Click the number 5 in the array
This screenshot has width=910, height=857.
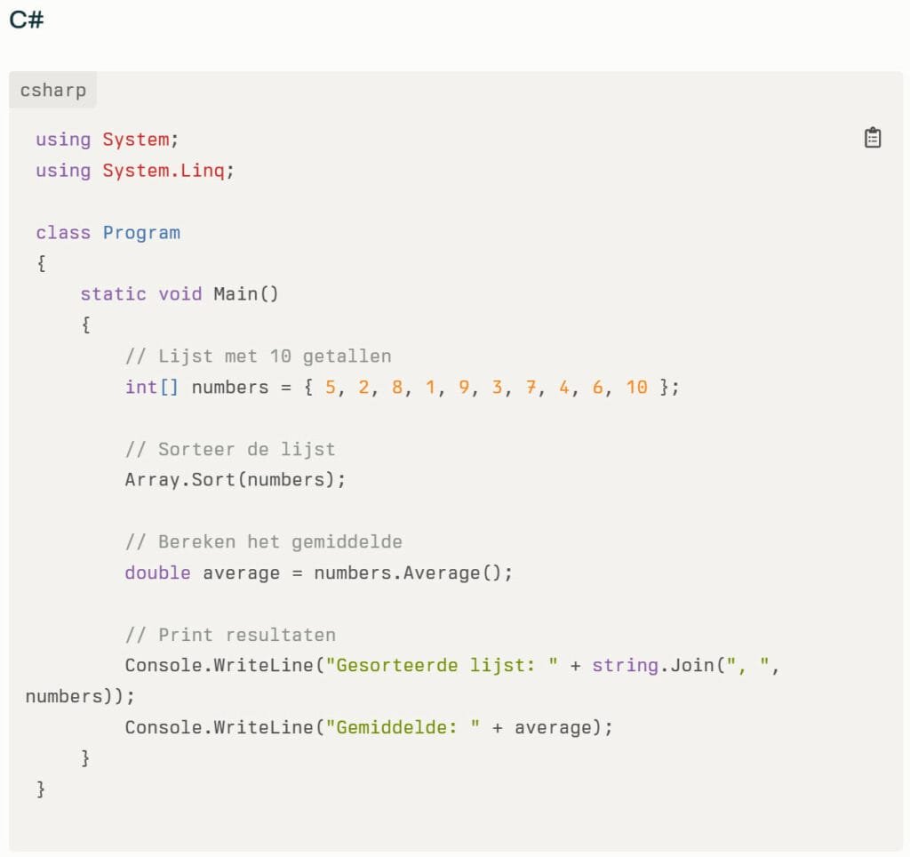331,388
